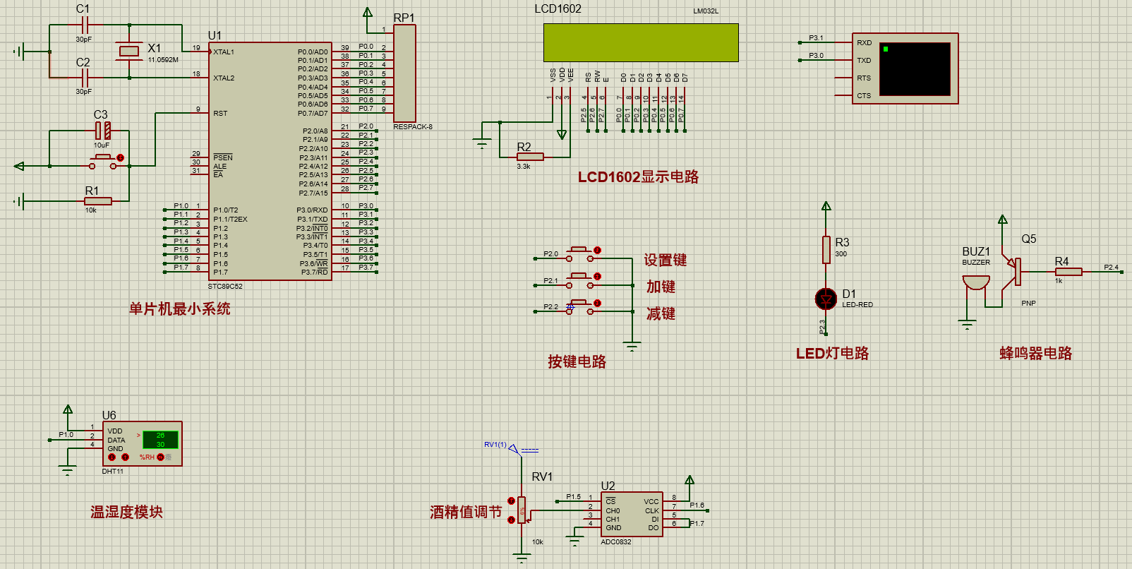Screen dimensions: 1132x569
Task: Toggle DHT11 %RH/temperature selector button
Action: pos(160,457)
